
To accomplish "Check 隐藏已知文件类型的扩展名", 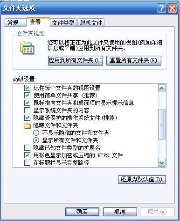I will pos(27,148).
